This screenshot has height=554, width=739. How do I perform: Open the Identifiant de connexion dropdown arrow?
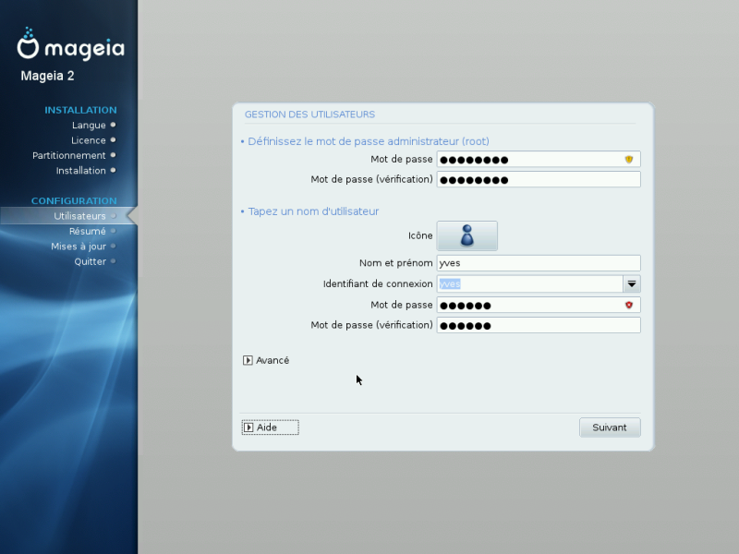point(632,283)
